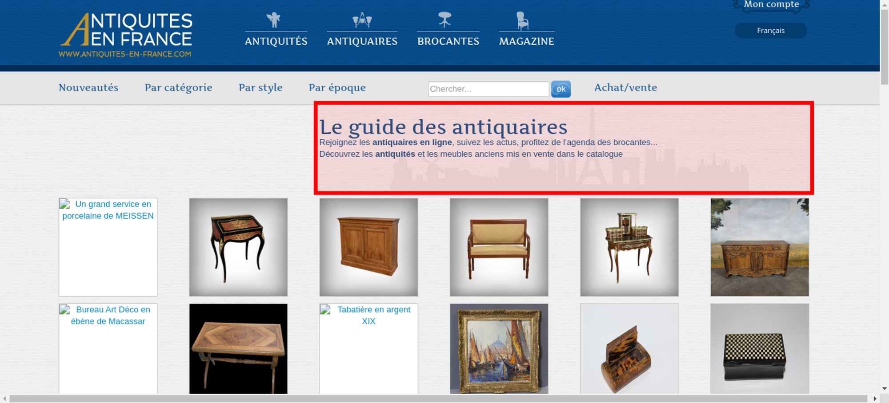The height and width of the screenshot is (403, 889).
Task: Open the Mon compte link
Action: (x=771, y=4)
